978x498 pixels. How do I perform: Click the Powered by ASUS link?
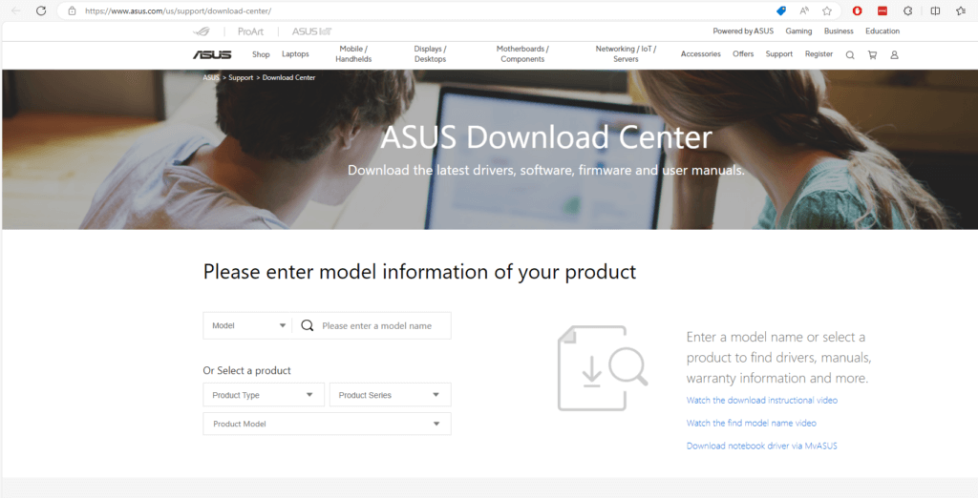click(743, 31)
